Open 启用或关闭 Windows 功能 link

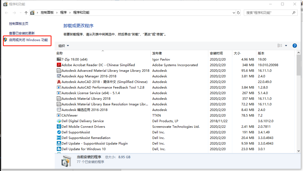tap(28, 40)
